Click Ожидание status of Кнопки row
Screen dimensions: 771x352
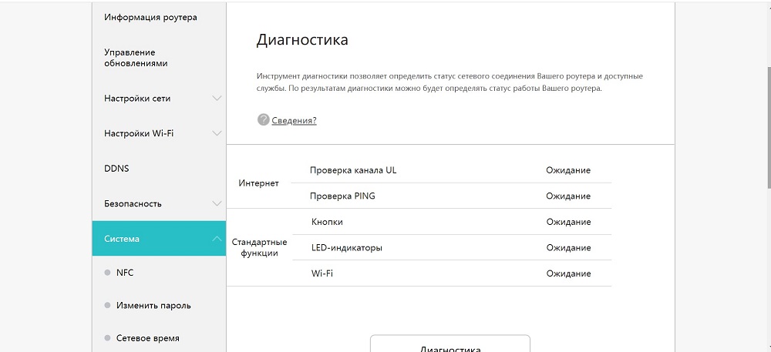(x=568, y=222)
